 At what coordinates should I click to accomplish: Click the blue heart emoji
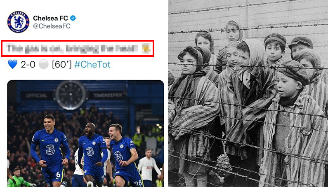click(12, 64)
